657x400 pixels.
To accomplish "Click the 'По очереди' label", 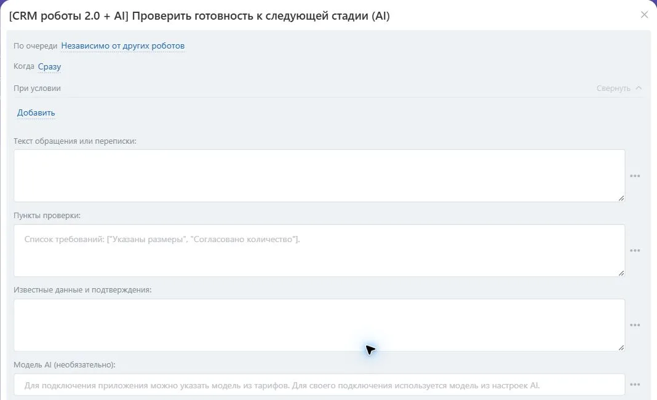I will [x=35, y=45].
